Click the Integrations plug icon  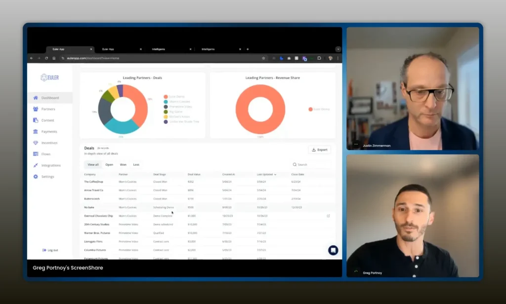point(36,165)
